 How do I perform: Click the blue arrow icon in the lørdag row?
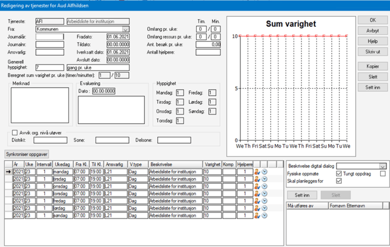(264, 208)
